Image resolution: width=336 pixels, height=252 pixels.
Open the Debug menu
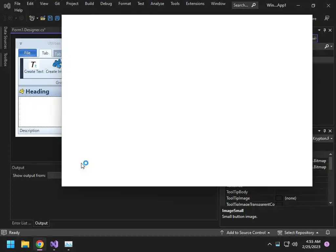pos(106,4)
